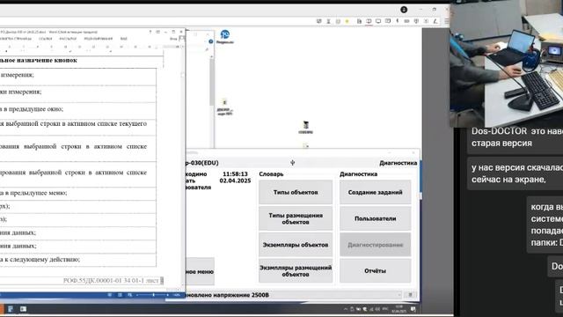Open the second pinned taskbar app icon

pyautogui.click(x=24, y=309)
